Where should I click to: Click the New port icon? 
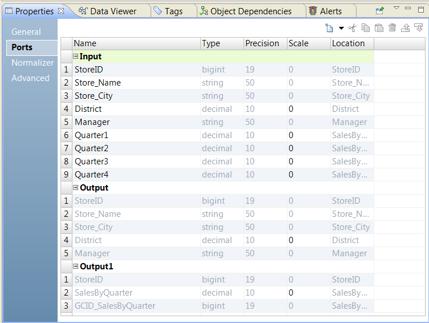pyautogui.click(x=329, y=27)
